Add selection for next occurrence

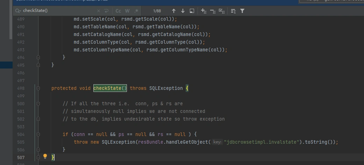tap(204, 11)
